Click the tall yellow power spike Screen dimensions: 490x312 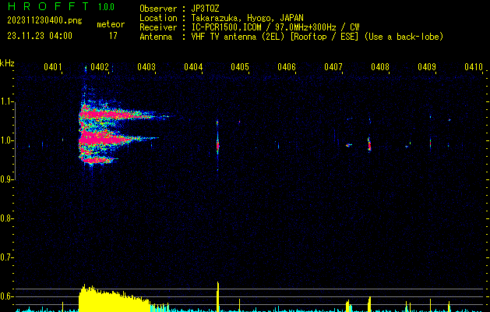click(218, 295)
